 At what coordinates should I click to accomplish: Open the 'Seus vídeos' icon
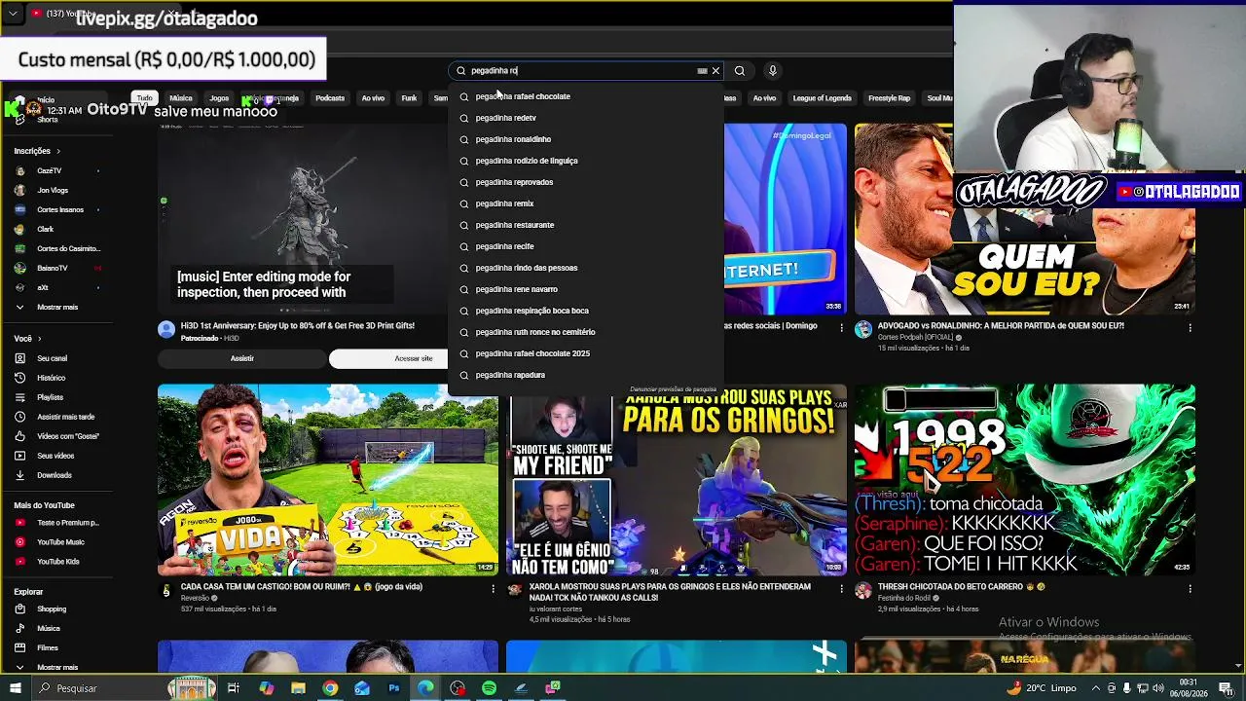[x=19, y=456]
